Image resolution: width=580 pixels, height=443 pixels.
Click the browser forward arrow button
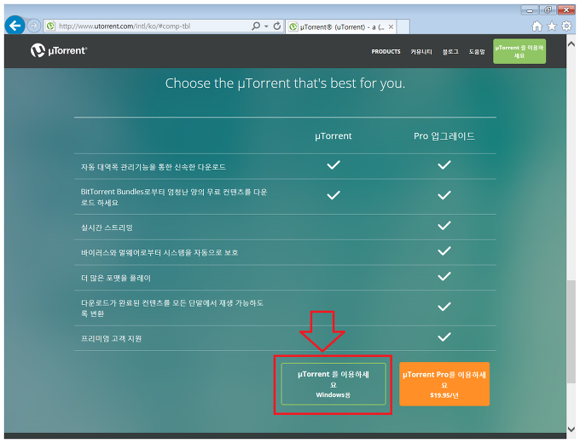click(x=34, y=26)
